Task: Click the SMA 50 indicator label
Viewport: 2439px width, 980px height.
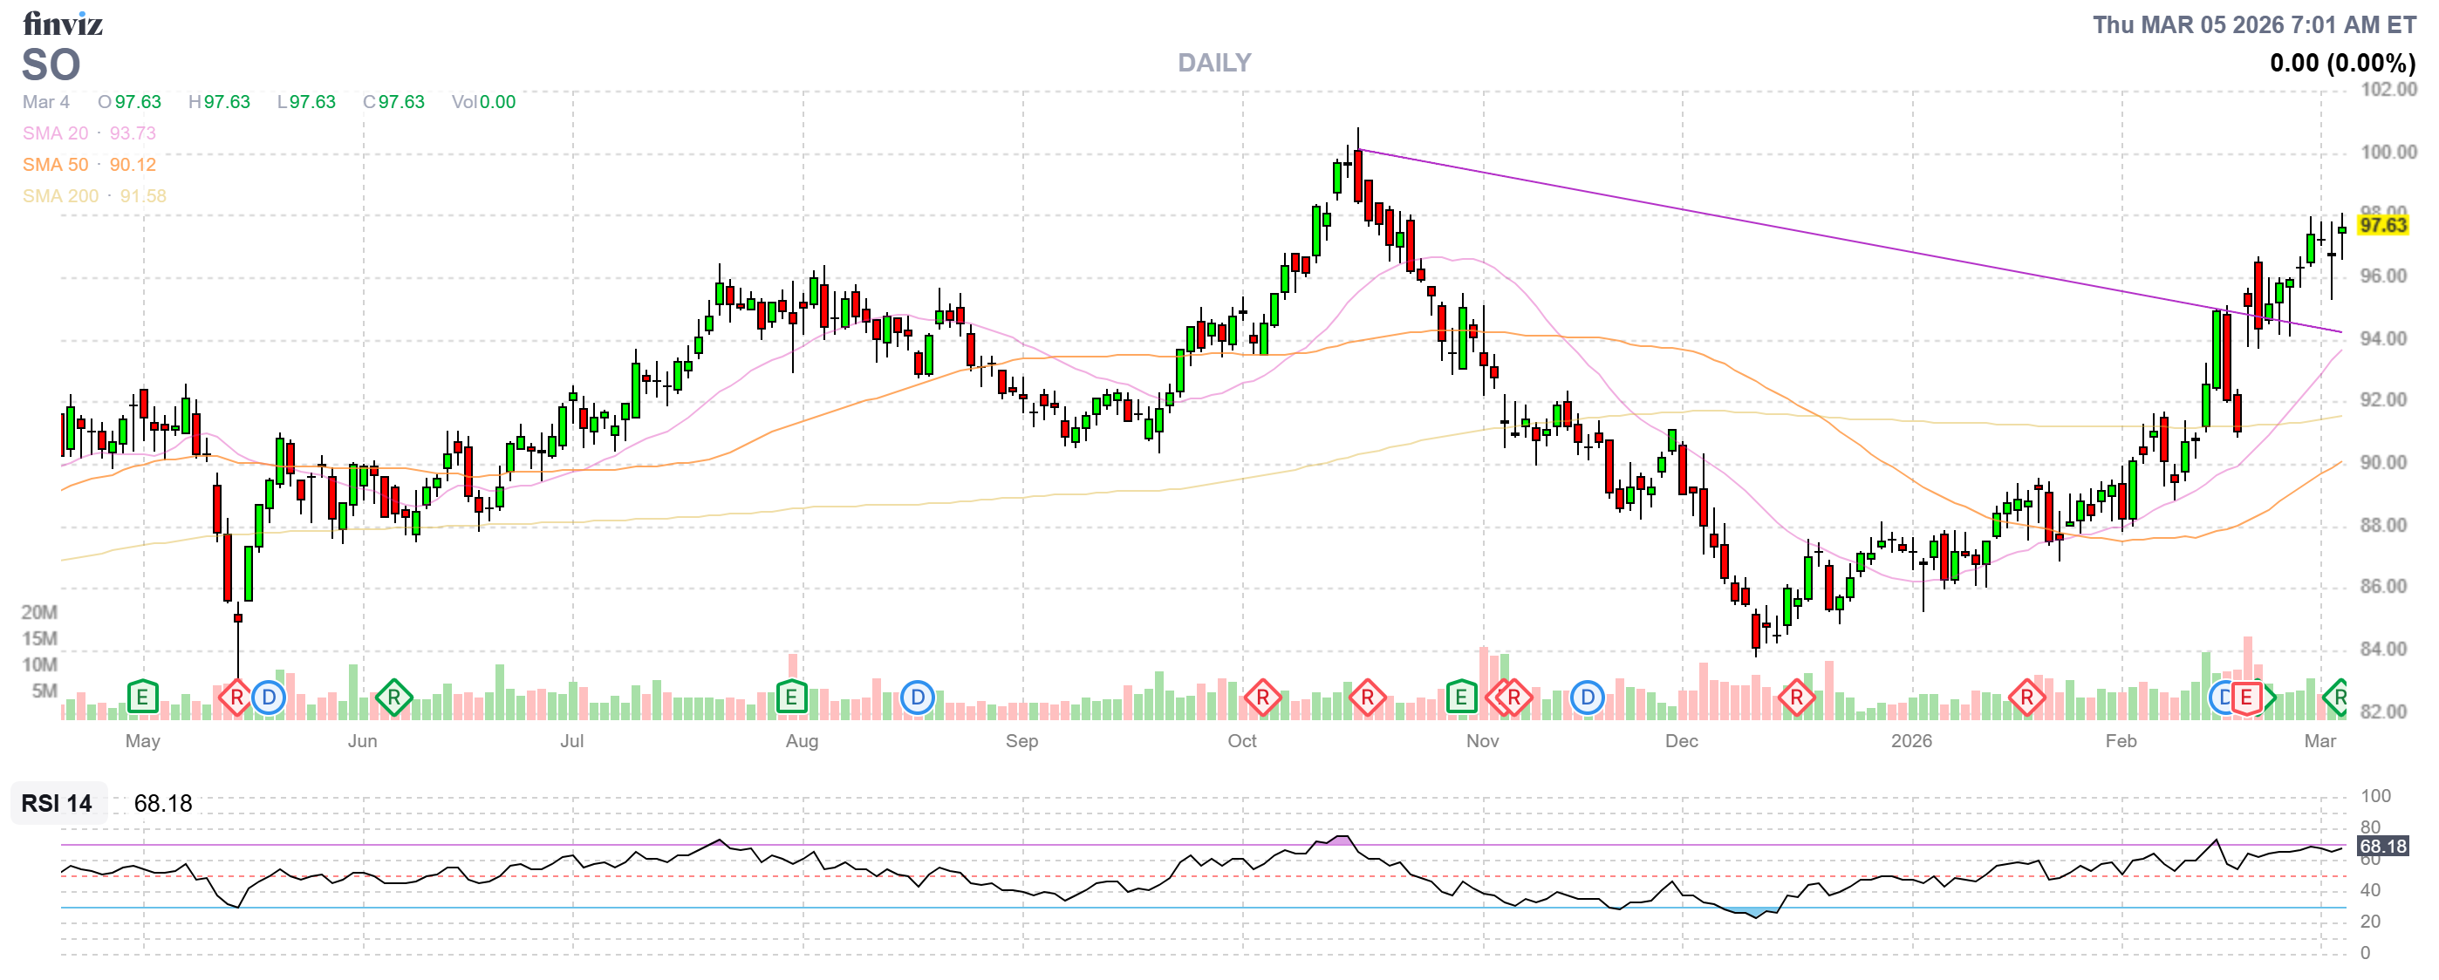Action: (x=55, y=165)
